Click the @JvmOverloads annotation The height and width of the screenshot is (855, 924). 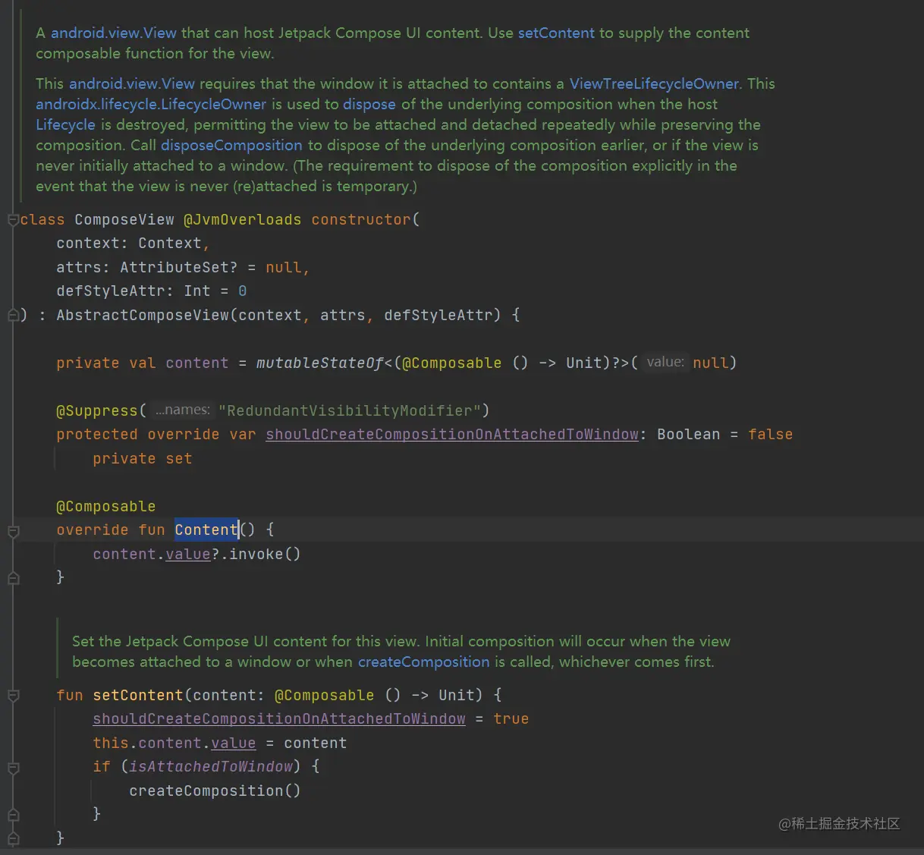click(242, 220)
